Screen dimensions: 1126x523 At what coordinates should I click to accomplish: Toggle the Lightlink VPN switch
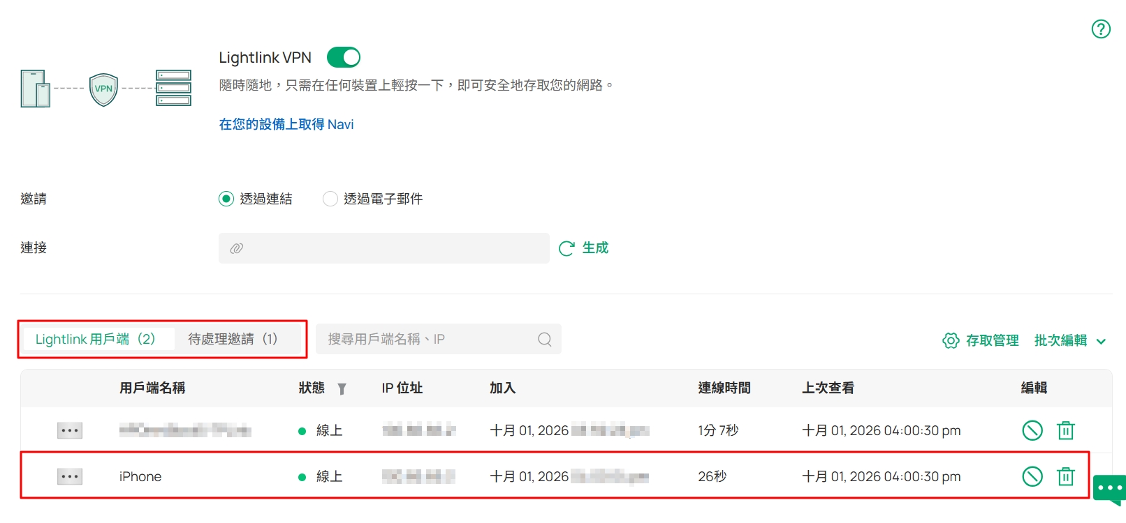point(344,57)
